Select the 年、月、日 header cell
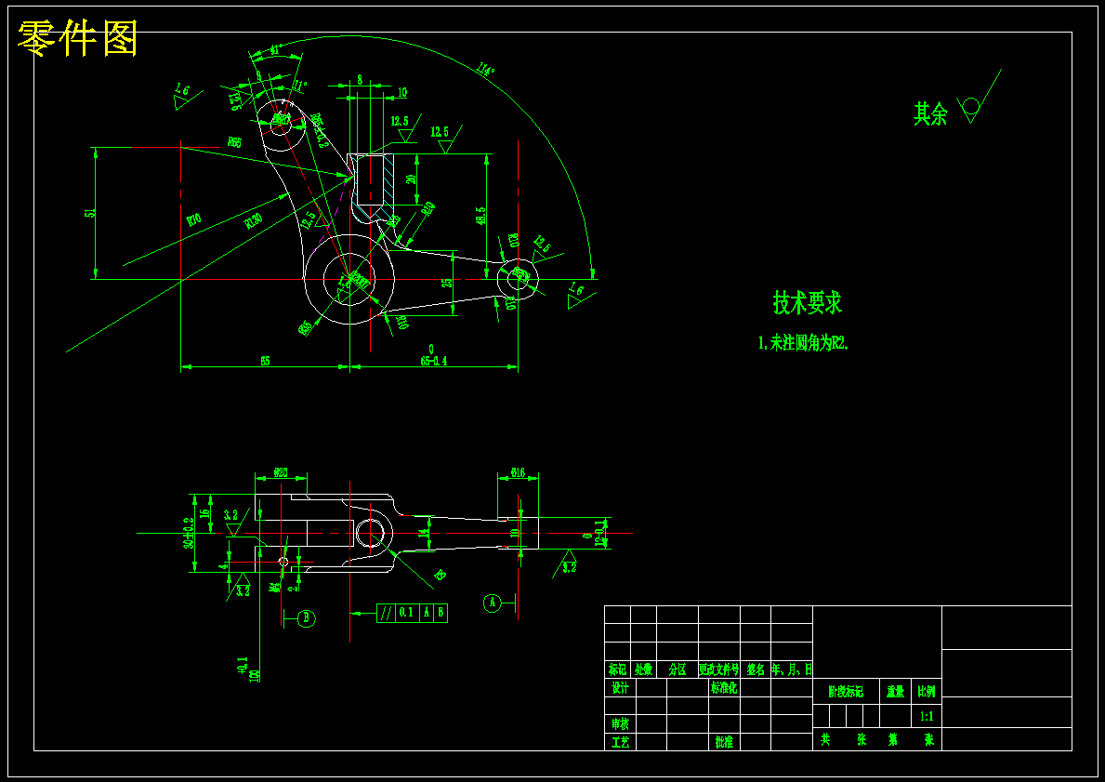The image size is (1105, 782). pyautogui.click(x=792, y=669)
